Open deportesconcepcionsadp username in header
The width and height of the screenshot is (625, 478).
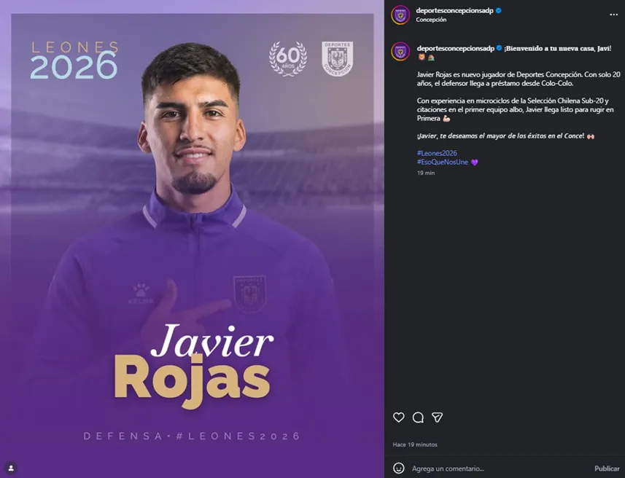pyautogui.click(x=454, y=11)
